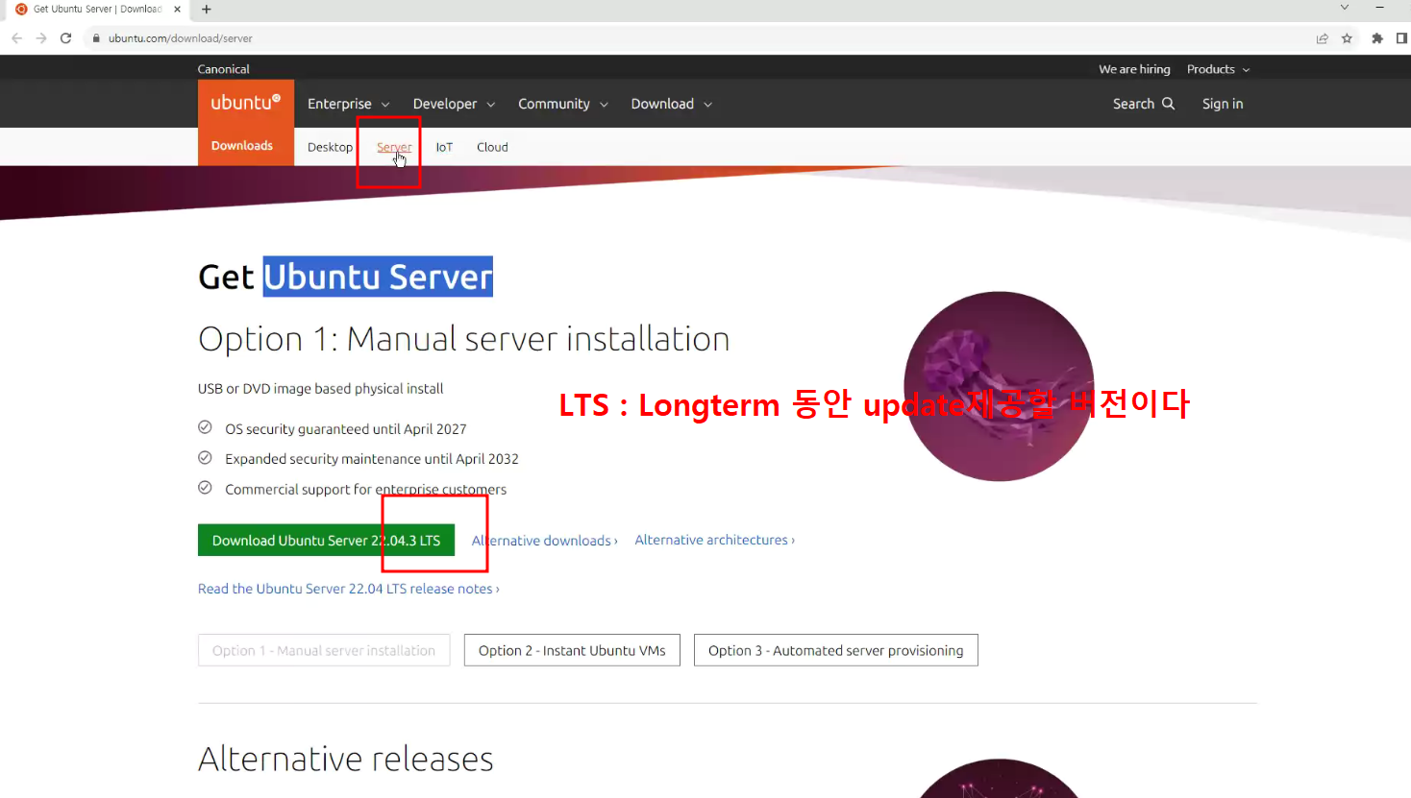Click the share page icon in address bar
Image resolution: width=1411 pixels, height=798 pixels.
tap(1323, 38)
